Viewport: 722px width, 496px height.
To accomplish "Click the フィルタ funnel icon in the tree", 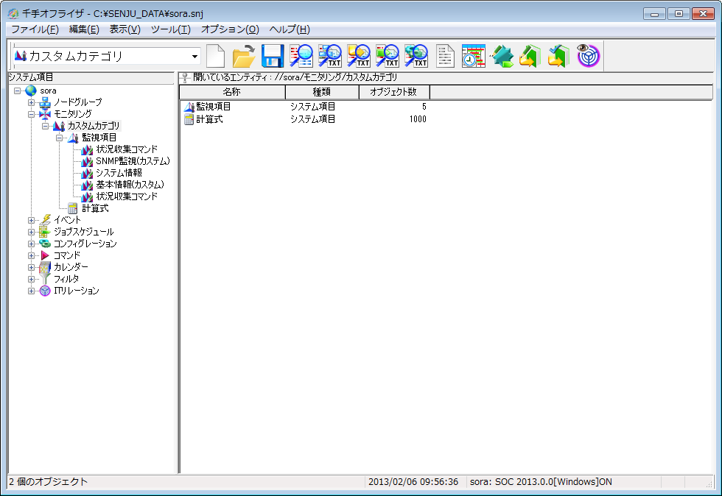I will (x=45, y=279).
